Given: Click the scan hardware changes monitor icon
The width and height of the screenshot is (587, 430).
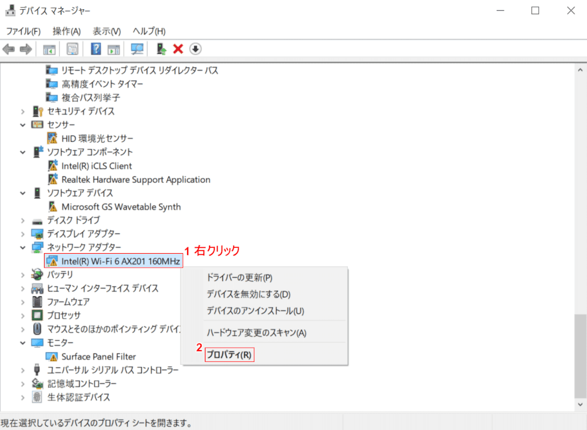Looking at the screenshot, I should coord(137,49).
